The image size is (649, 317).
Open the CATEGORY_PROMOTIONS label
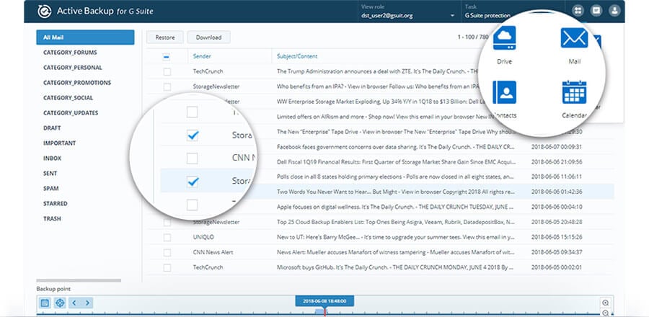(77, 83)
